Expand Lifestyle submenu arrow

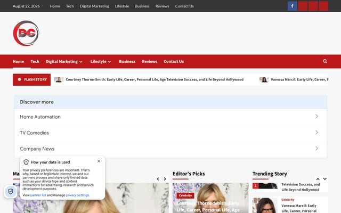pyautogui.click(x=109, y=62)
